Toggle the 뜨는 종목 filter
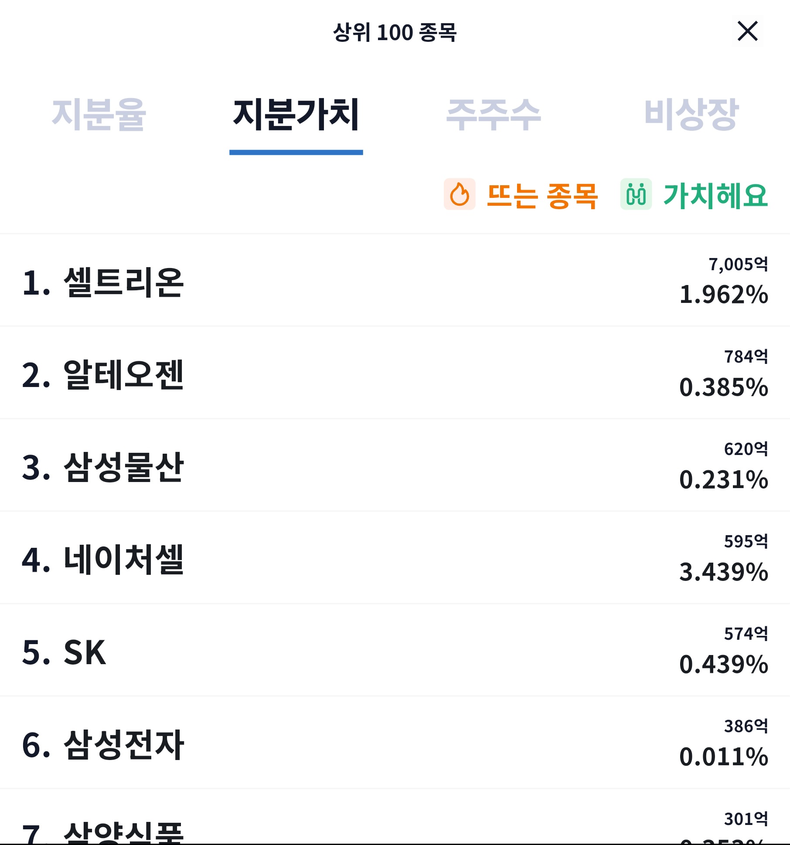 542,196
